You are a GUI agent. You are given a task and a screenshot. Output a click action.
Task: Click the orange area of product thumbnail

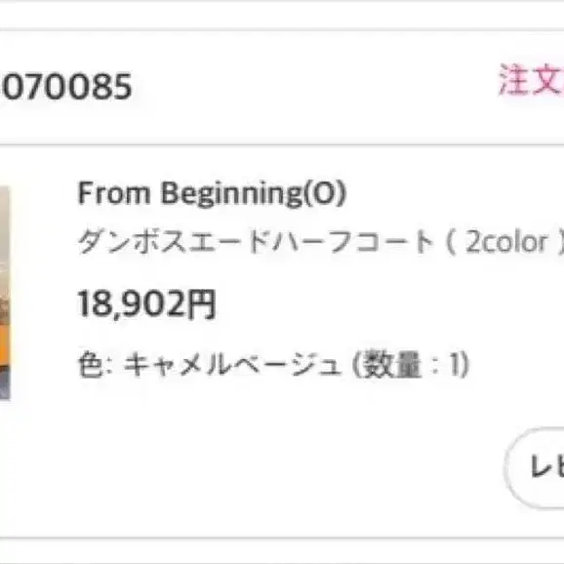(4, 345)
